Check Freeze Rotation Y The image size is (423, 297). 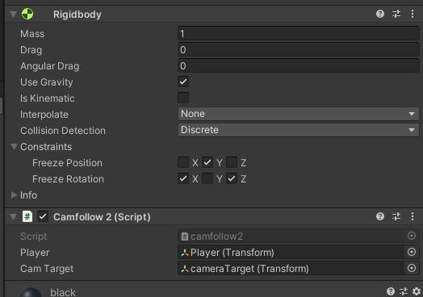(x=207, y=178)
